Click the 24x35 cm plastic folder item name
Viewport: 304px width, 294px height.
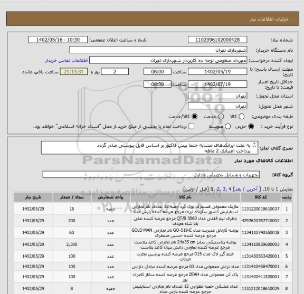[185, 244]
